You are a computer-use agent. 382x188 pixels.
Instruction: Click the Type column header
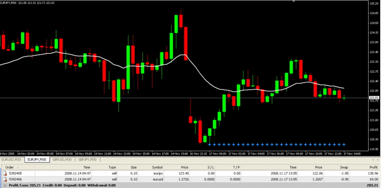[x=105, y=167]
